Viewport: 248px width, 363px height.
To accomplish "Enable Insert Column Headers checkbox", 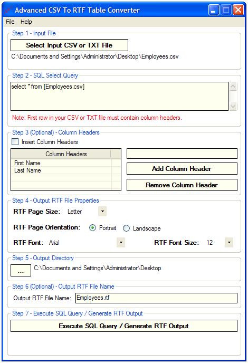I will click(15, 142).
